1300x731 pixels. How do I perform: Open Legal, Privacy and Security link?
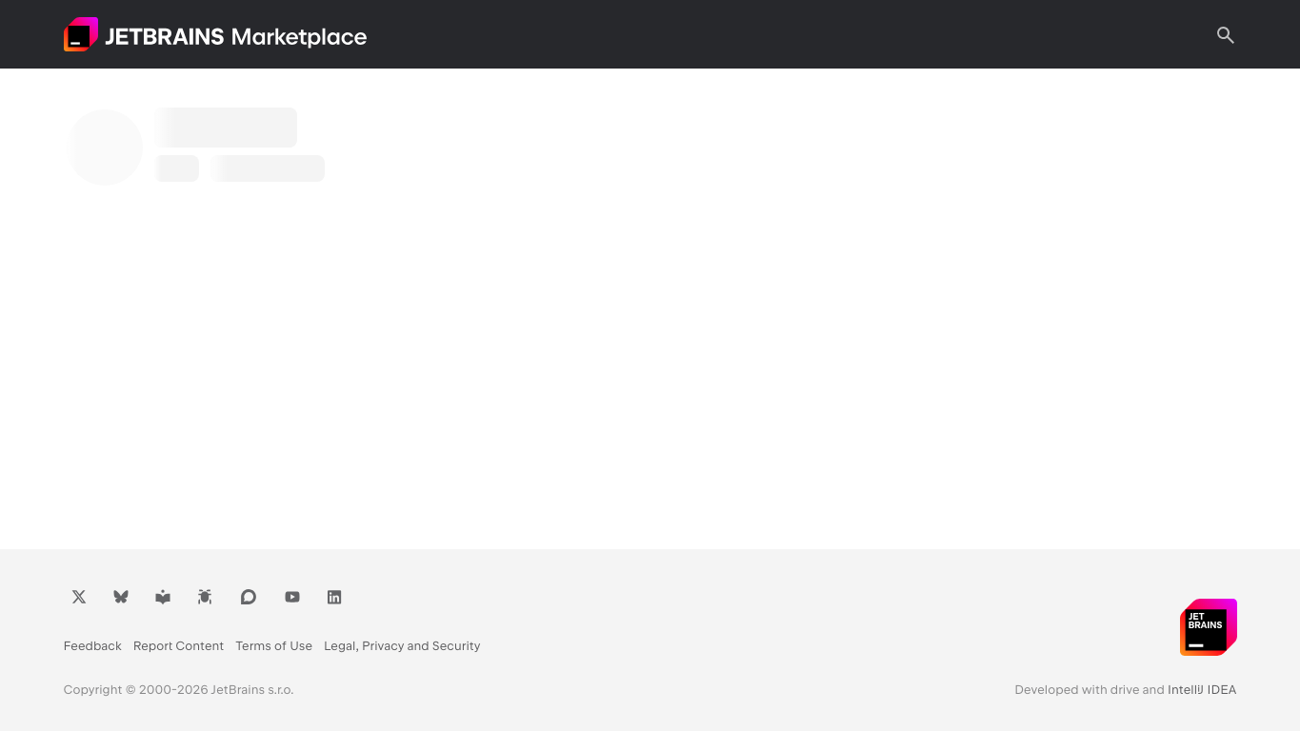pyautogui.click(x=402, y=645)
